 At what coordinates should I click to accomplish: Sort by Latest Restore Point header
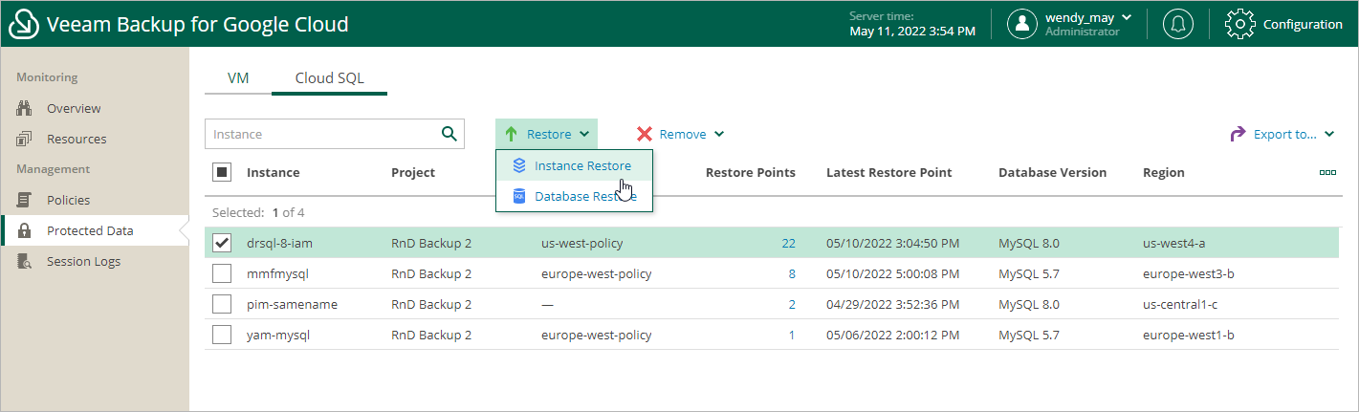pyautogui.click(x=889, y=173)
